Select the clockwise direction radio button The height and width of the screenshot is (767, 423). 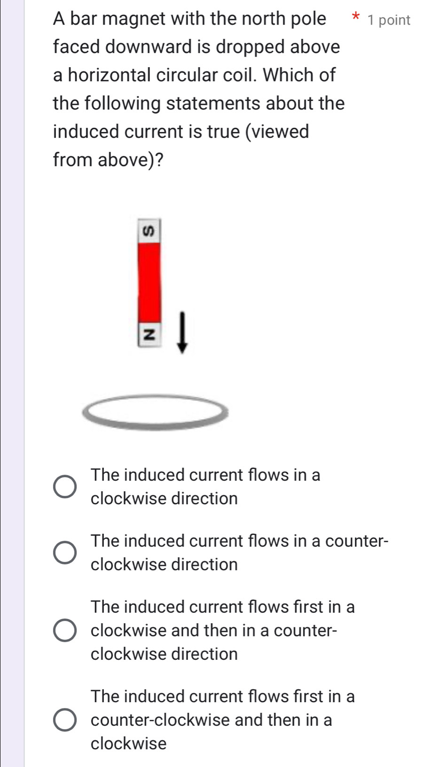64,486
